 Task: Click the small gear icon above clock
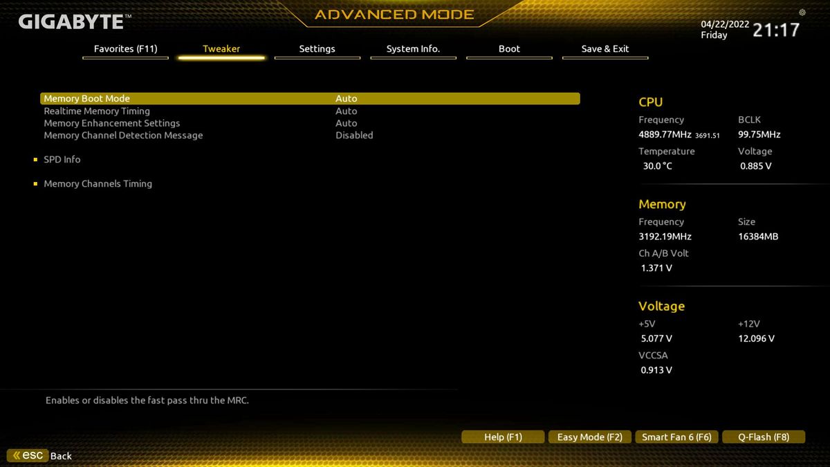[802, 12]
